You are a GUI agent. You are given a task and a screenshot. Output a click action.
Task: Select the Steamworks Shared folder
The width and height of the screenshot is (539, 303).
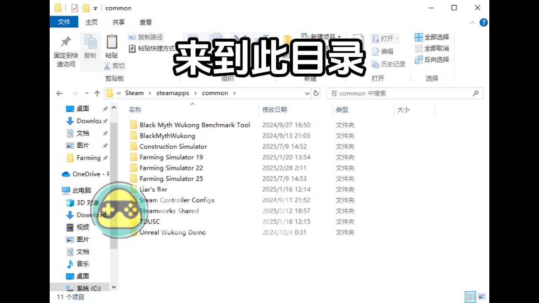point(169,211)
